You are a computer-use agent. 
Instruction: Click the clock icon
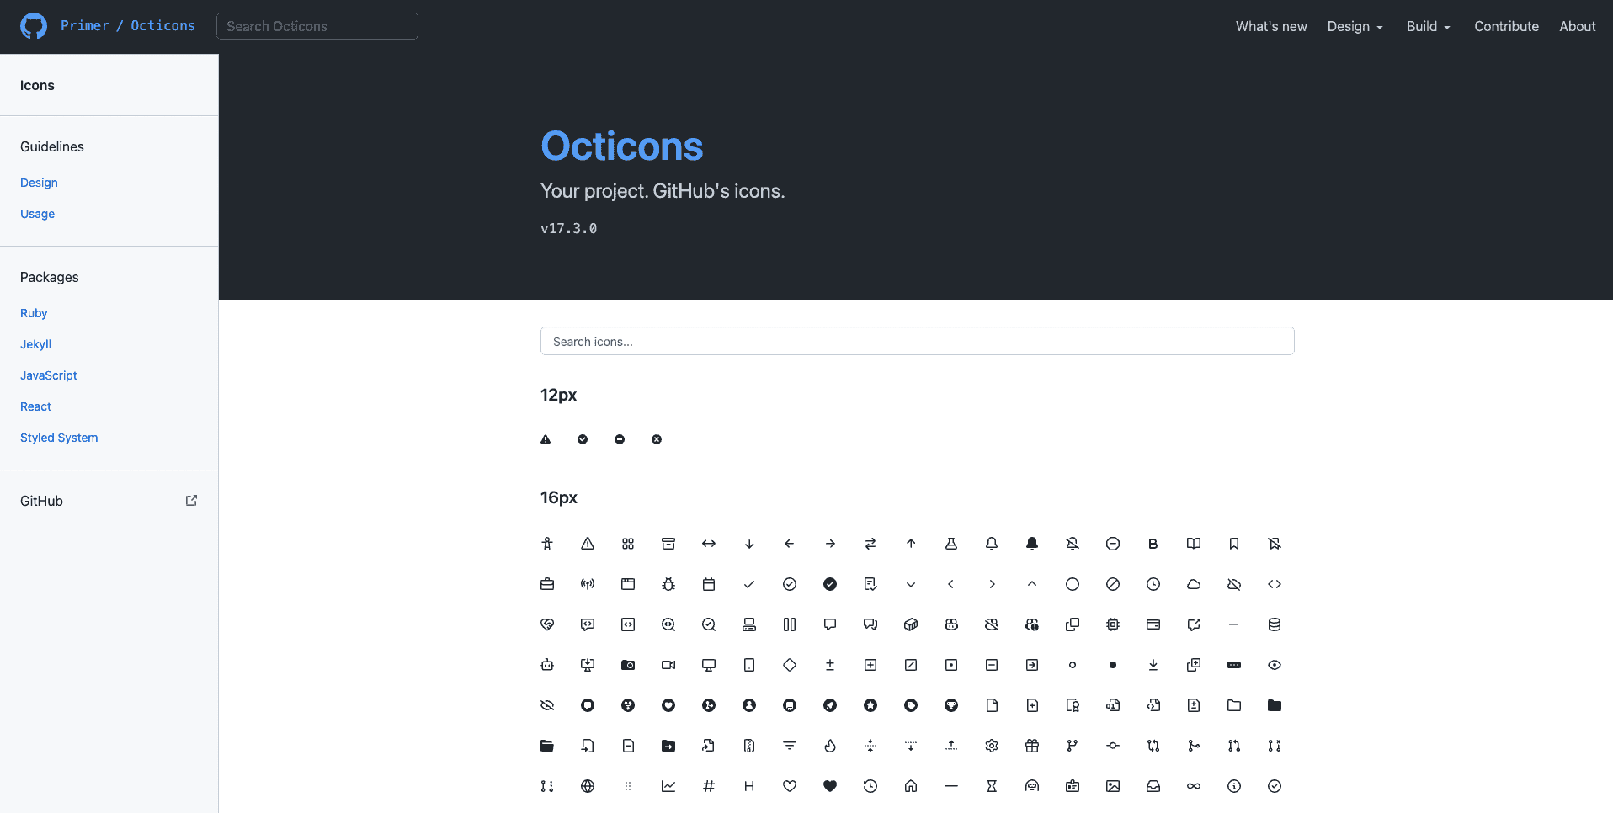coord(1153,584)
